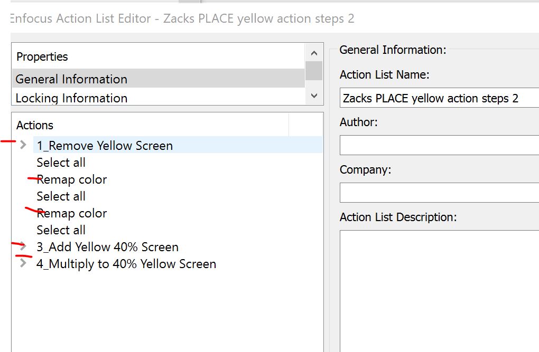This screenshot has height=352, width=539.
Task: Select the last Select all action
Action: tap(61, 230)
